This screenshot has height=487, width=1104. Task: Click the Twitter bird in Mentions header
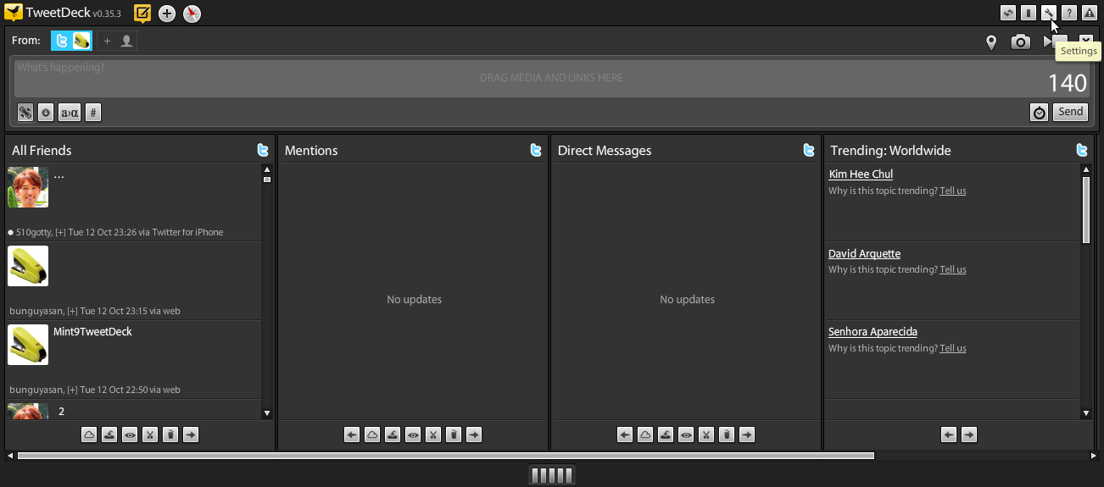point(536,150)
